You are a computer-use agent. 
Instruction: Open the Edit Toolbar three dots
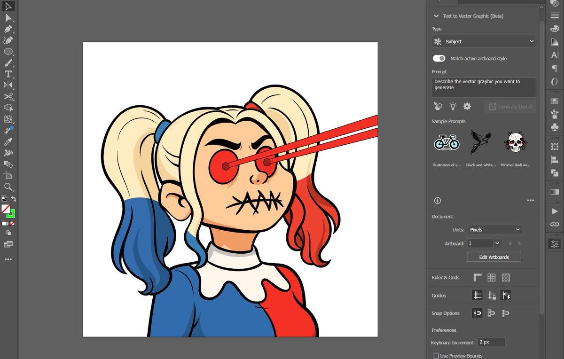[8, 259]
